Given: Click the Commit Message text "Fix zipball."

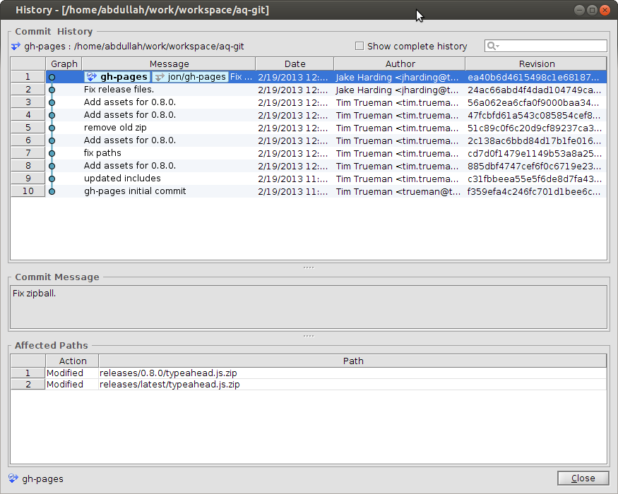Looking at the screenshot, I should point(35,294).
